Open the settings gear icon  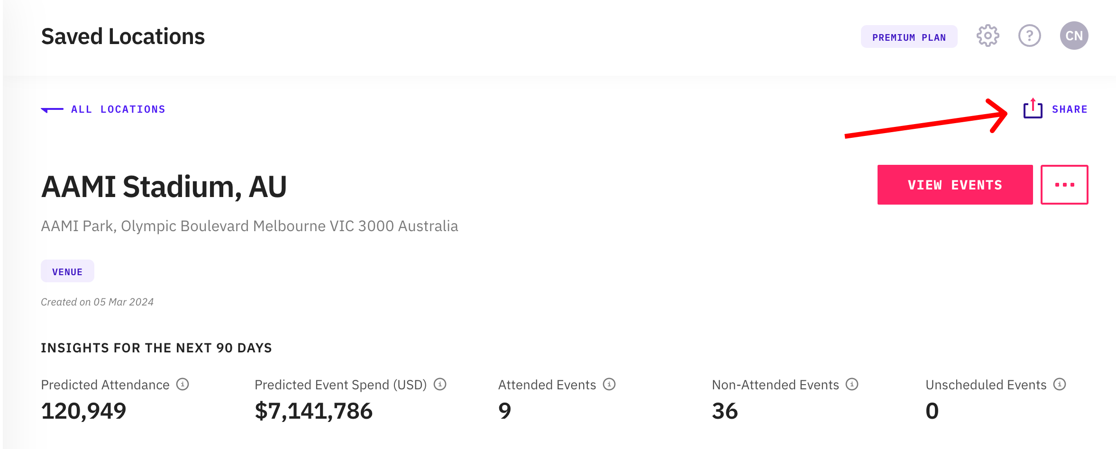point(988,36)
